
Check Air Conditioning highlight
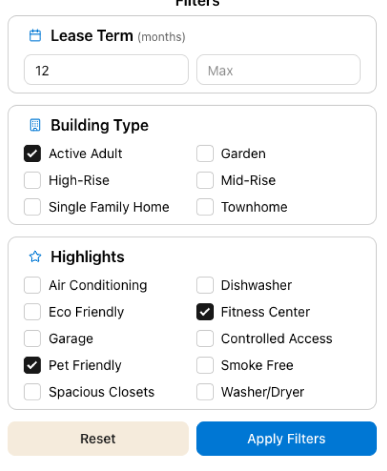click(32, 285)
